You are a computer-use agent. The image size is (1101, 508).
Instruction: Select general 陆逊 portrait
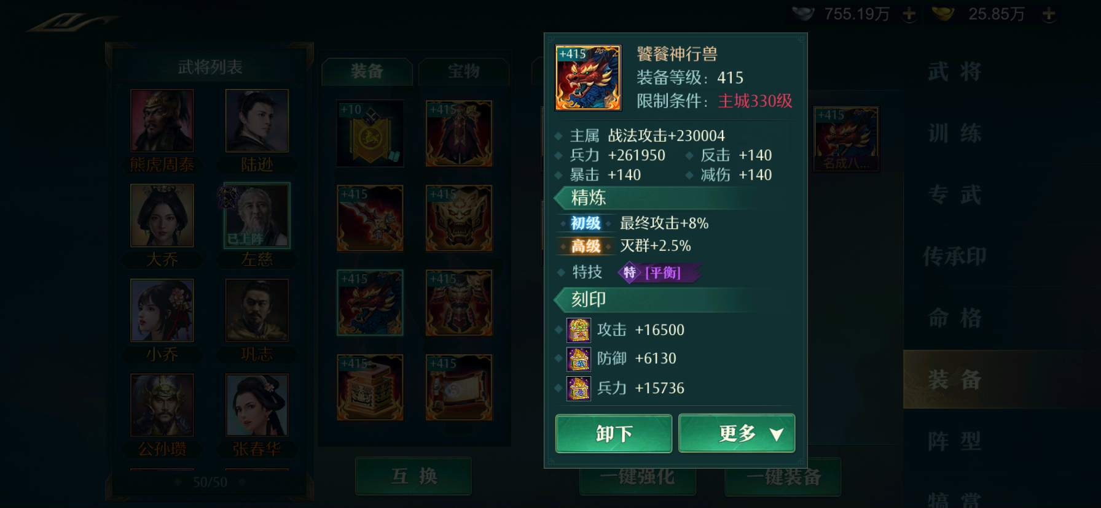[257, 121]
